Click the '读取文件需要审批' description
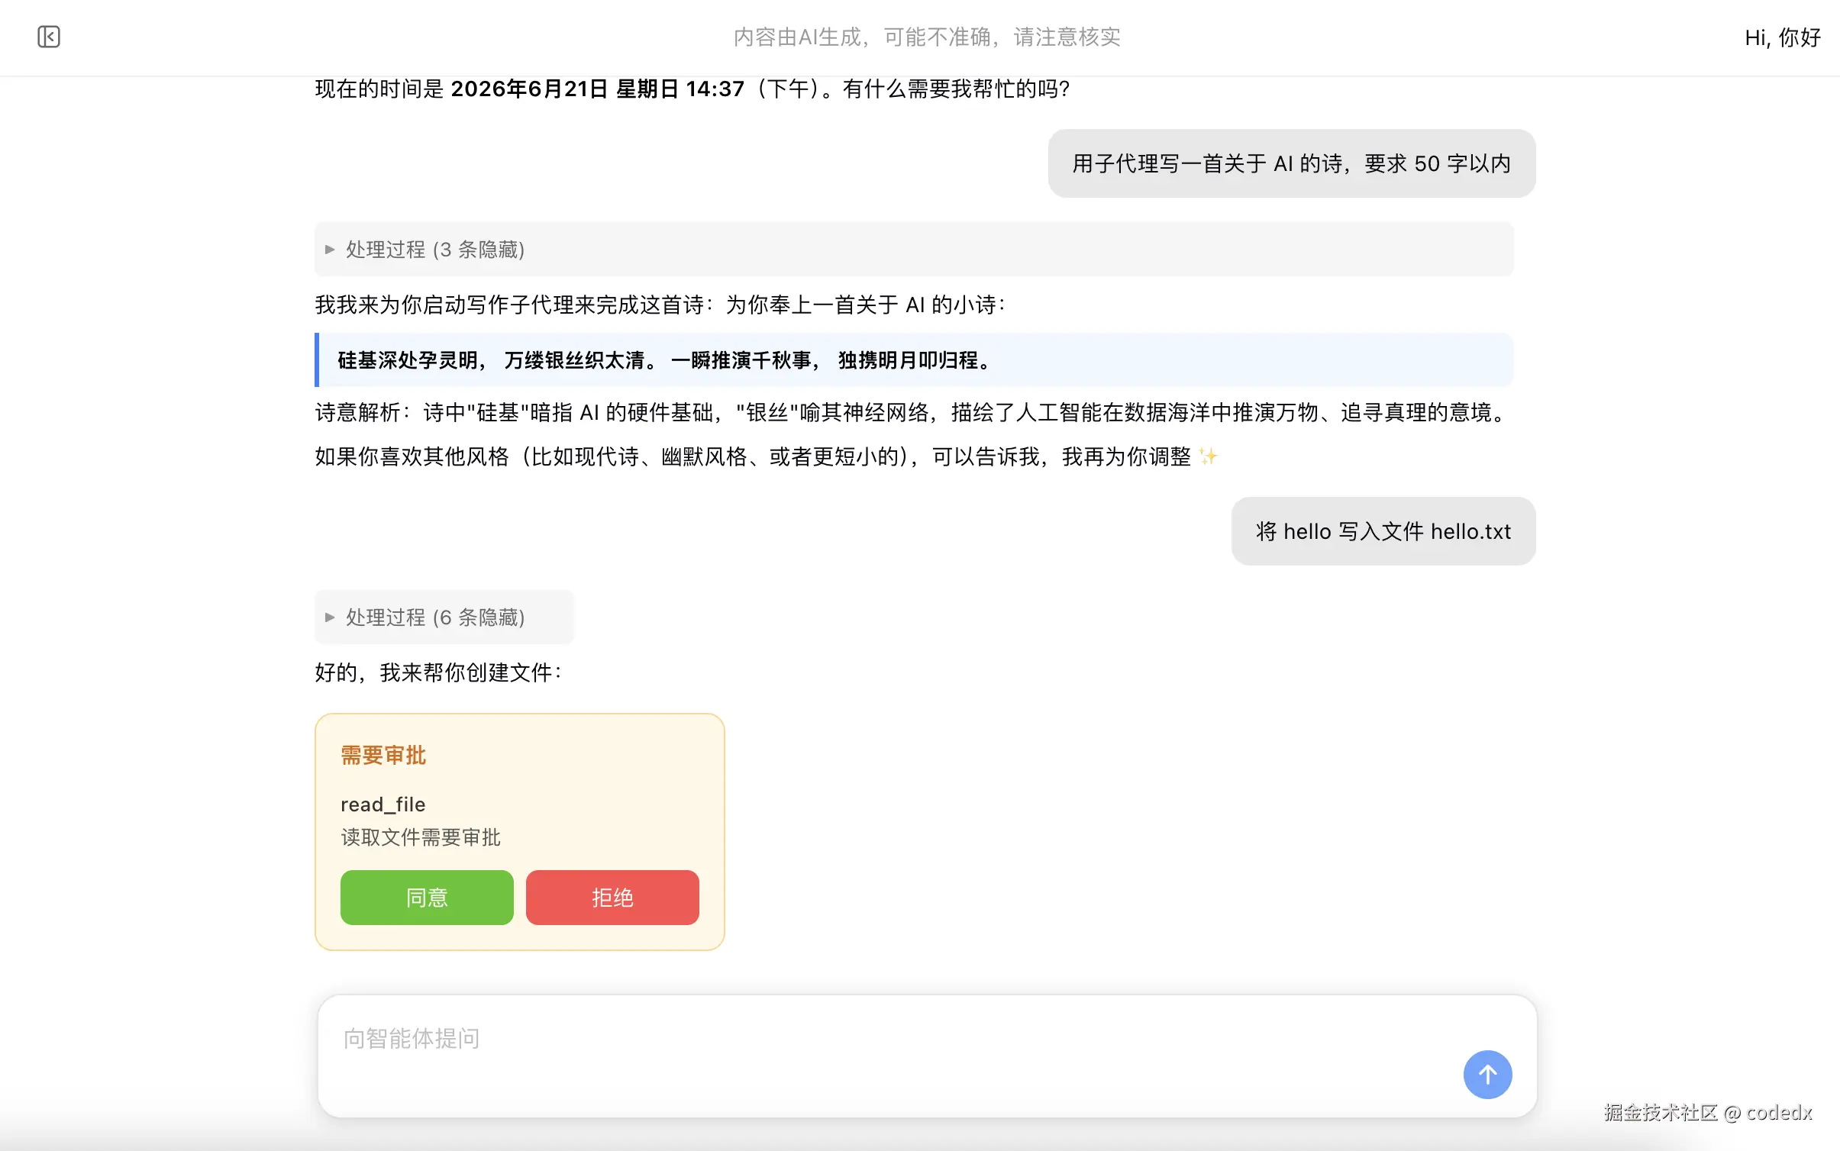1840x1151 pixels. (x=421, y=837)
